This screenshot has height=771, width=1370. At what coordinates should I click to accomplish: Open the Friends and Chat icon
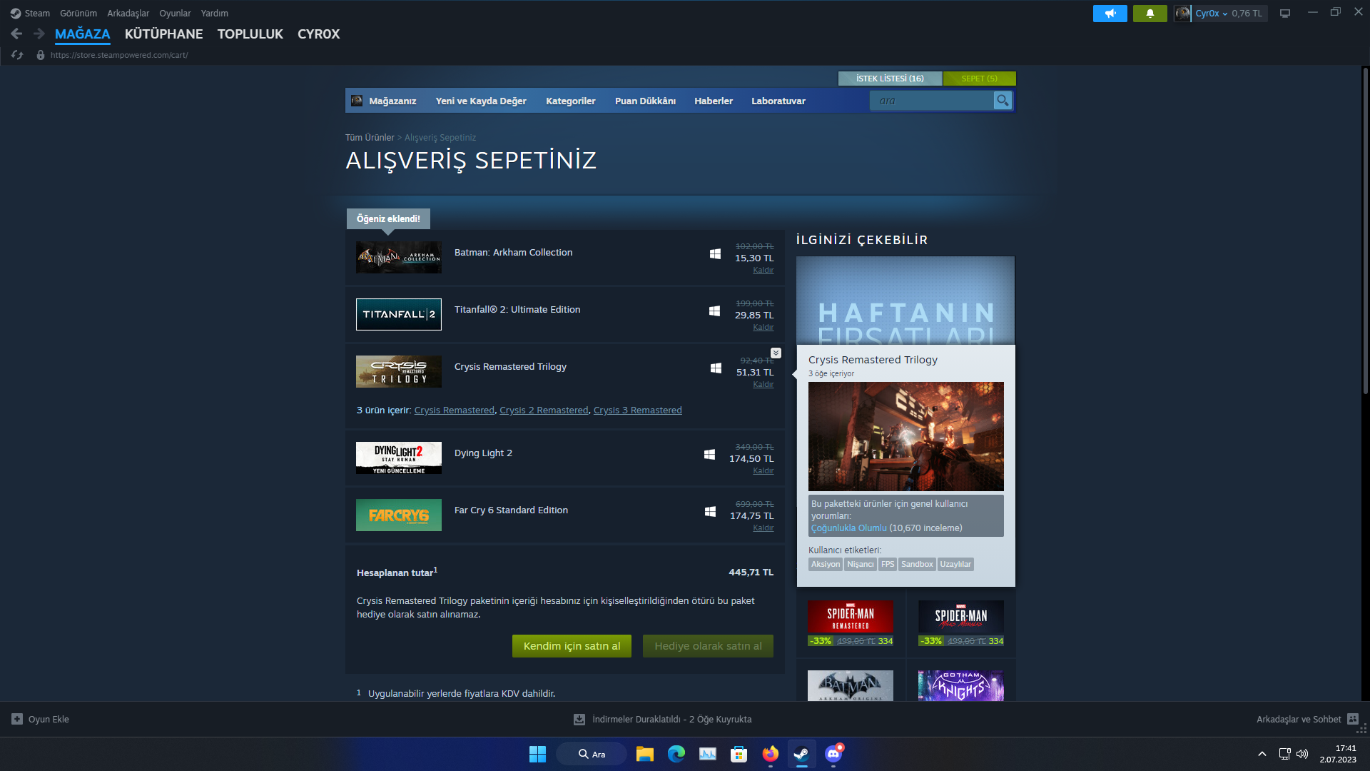click(x=1352, y=719)
